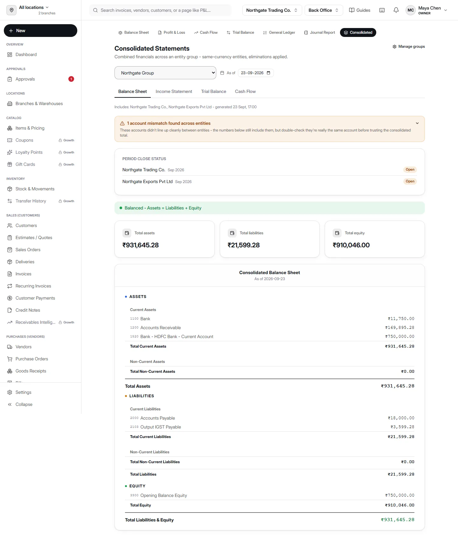The image size is (458, 538).
Task: Expand the account mismatch warning chevron
Action: point(417,123)
